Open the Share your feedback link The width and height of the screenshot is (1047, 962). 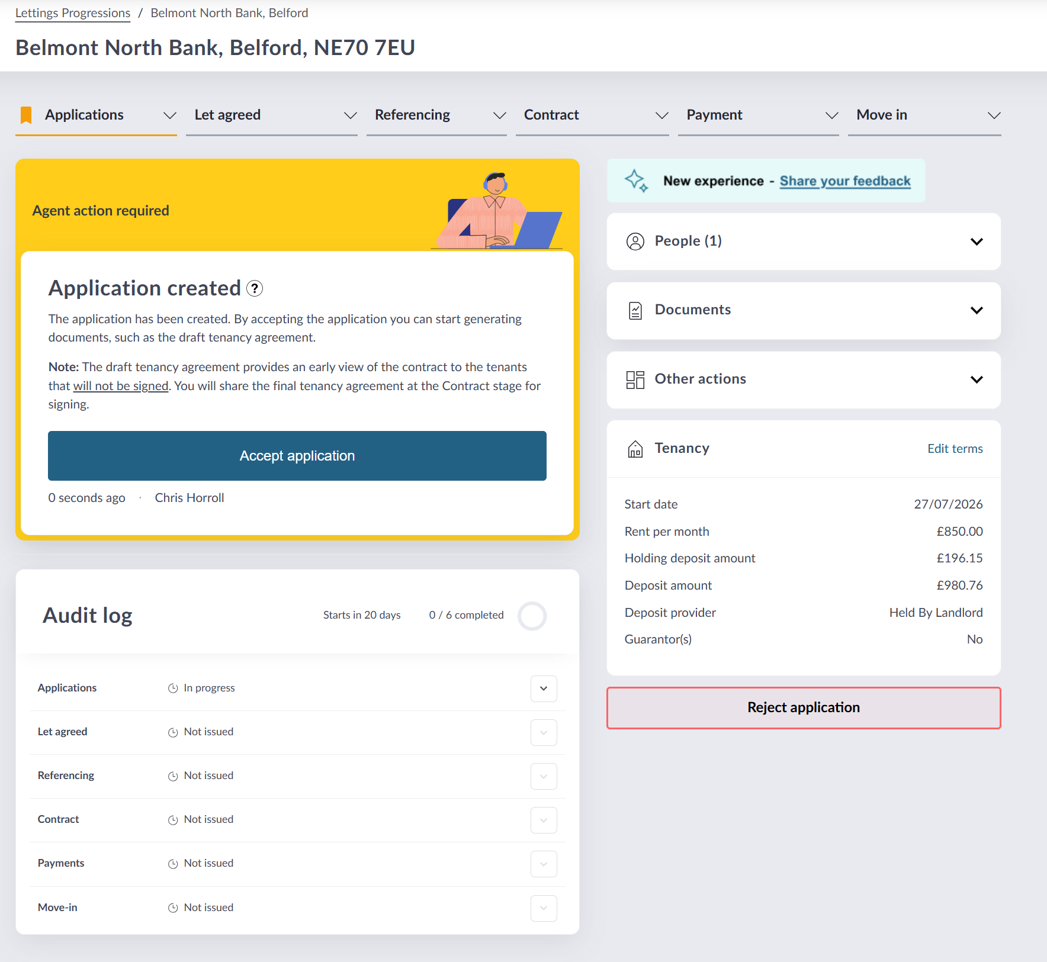[845, 181]
